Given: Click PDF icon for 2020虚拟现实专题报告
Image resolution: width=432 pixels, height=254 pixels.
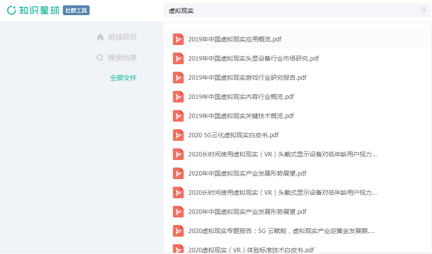Looking at the screenshot, I should (x=178, y=231).
